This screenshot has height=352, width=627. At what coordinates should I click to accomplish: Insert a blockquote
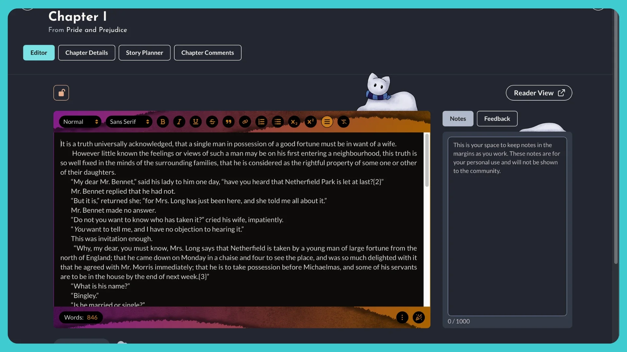[229, 122]
